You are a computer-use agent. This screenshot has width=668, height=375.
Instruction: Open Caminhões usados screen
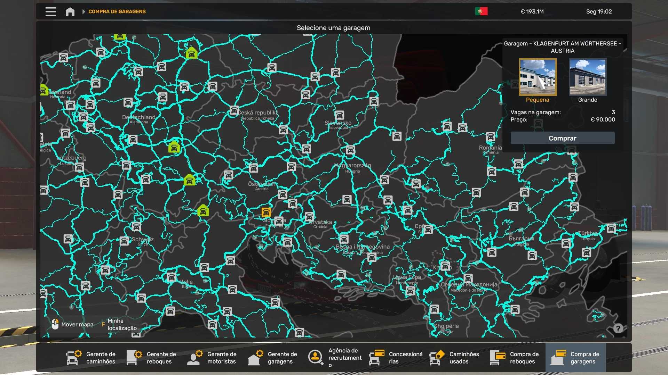click(454, 358)
